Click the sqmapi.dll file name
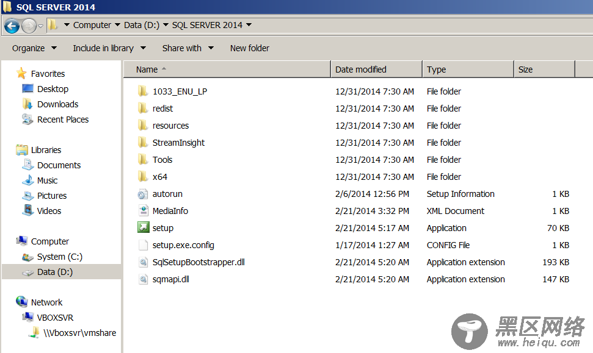The image size is (593, 353). [170, 279]
